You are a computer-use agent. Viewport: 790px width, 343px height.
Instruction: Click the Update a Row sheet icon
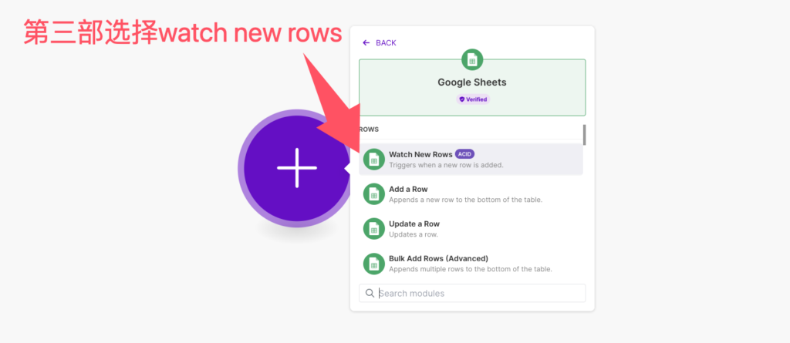coord(374,228)
